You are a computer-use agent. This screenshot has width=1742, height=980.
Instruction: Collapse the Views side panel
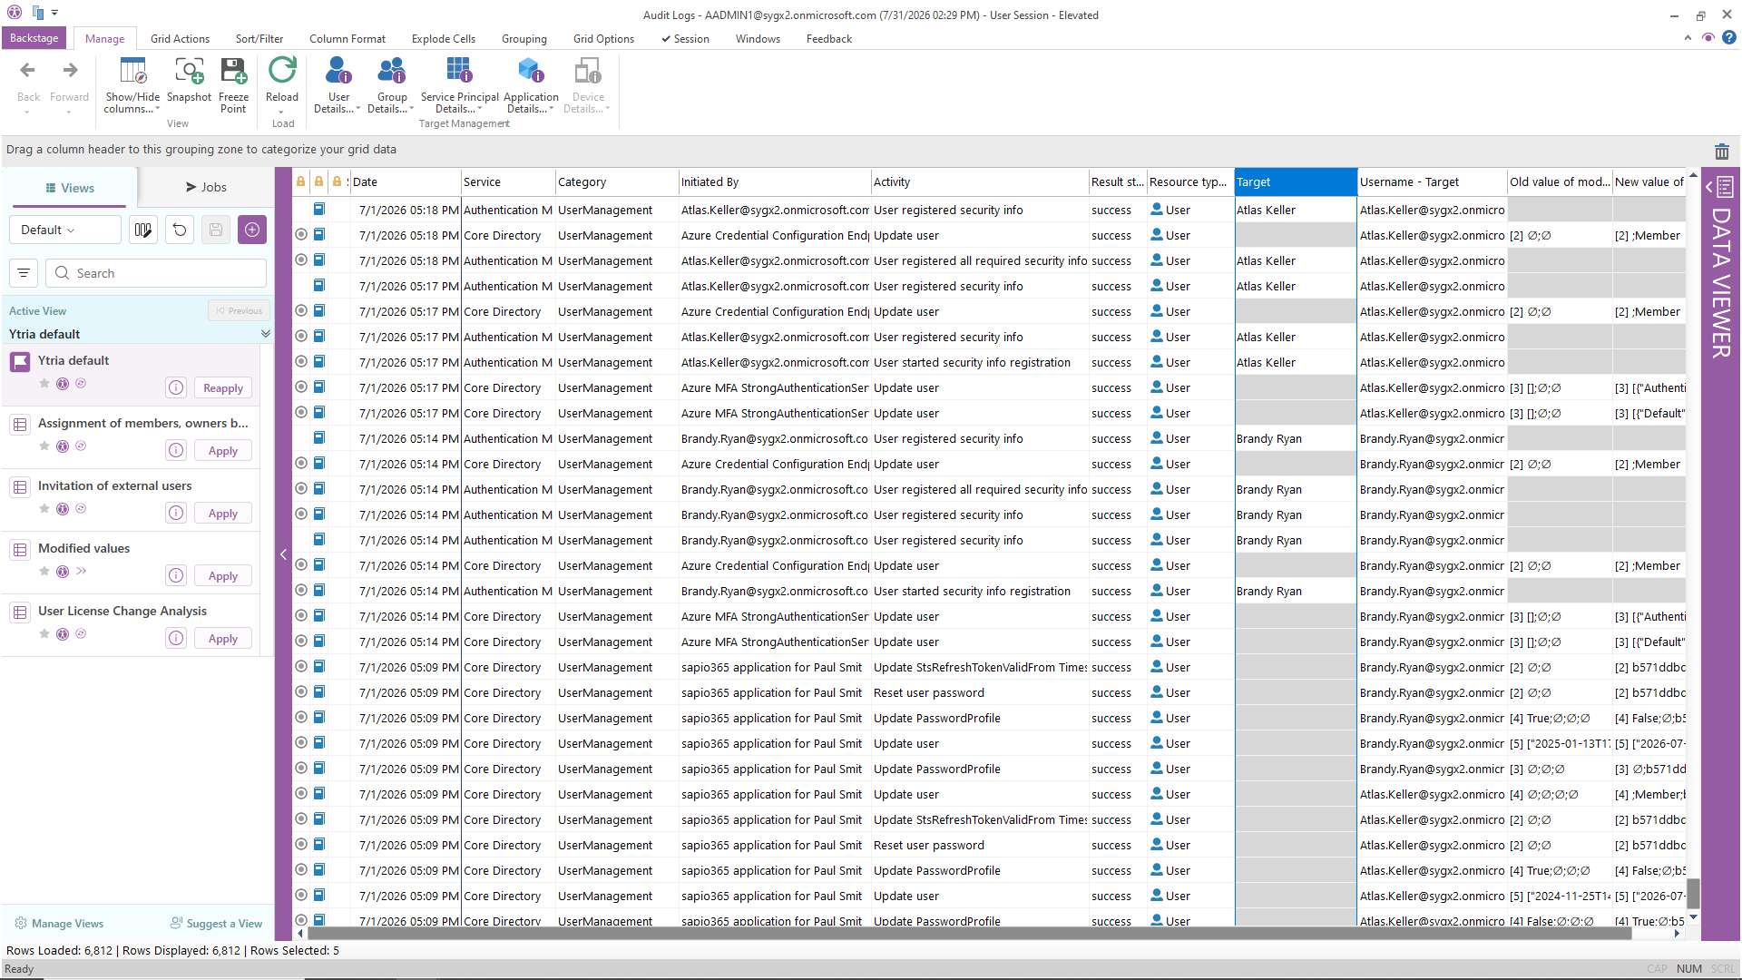pyautogui.click(x=283, y=554)
